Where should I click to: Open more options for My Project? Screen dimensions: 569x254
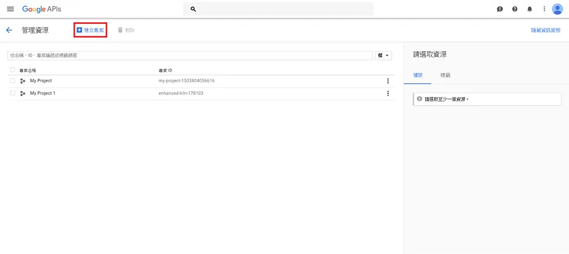pyautogui.click(x=388, y=81)
